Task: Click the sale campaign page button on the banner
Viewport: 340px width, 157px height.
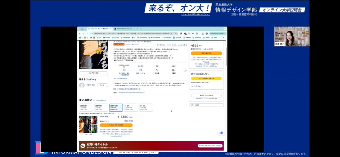Action: 210,146
